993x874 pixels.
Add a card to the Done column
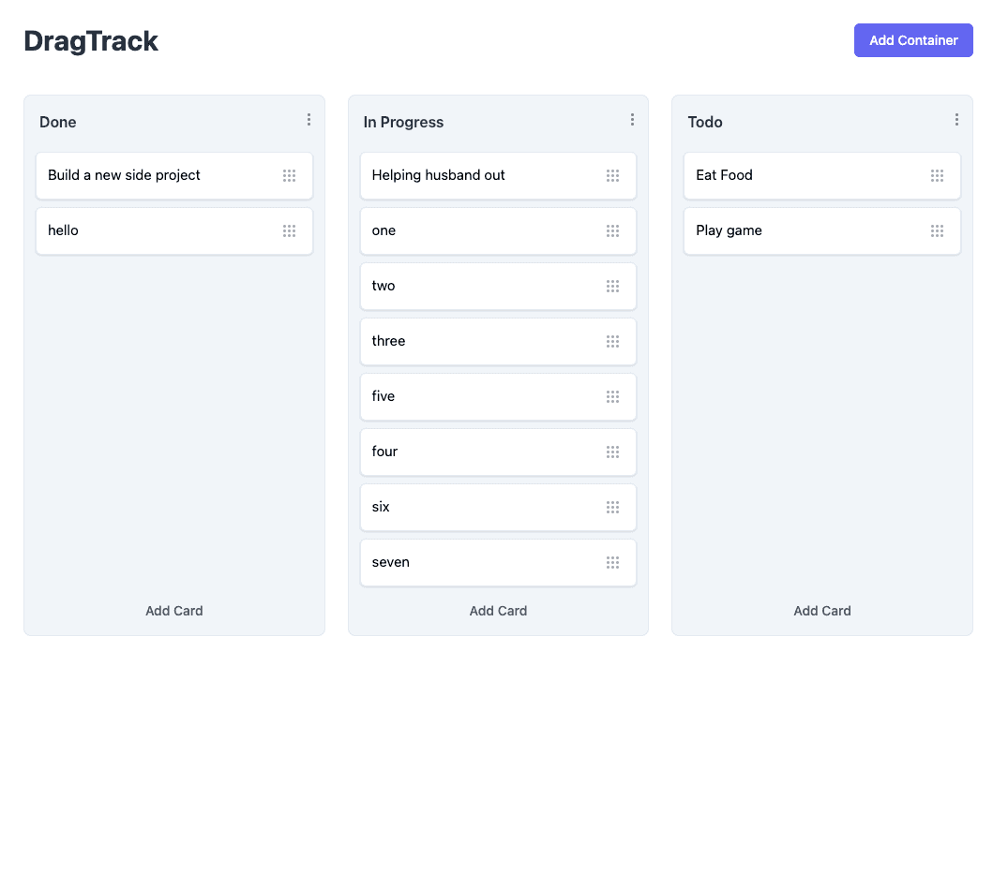coord(174,611)
